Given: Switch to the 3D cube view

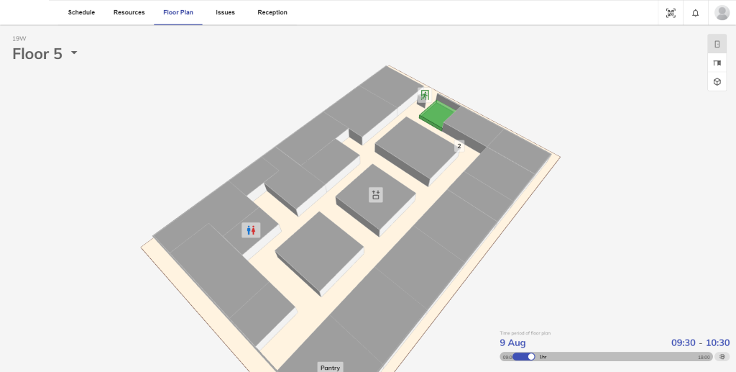Looking at the screenshot, I should (x=717, y=82).
